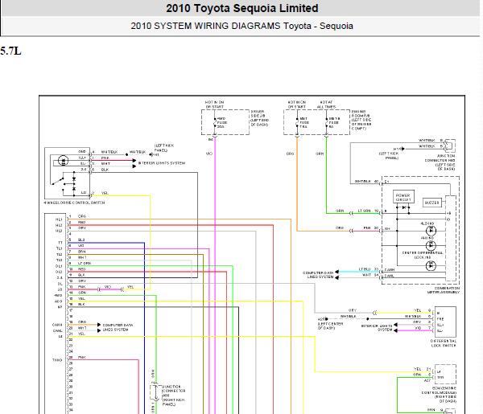
Task: Click the differential lock switch component box
Action: (445, 322)
